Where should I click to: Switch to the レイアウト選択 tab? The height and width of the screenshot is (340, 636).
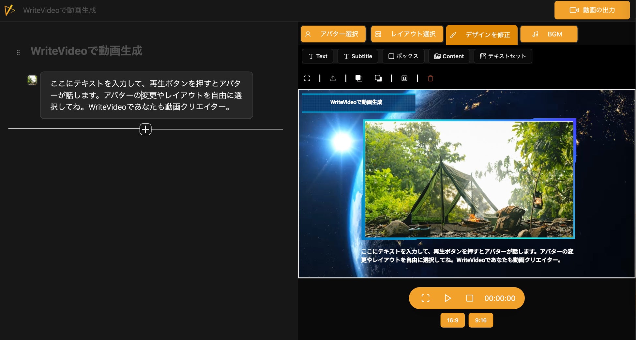pyautogui.click(x=407, y=34)
